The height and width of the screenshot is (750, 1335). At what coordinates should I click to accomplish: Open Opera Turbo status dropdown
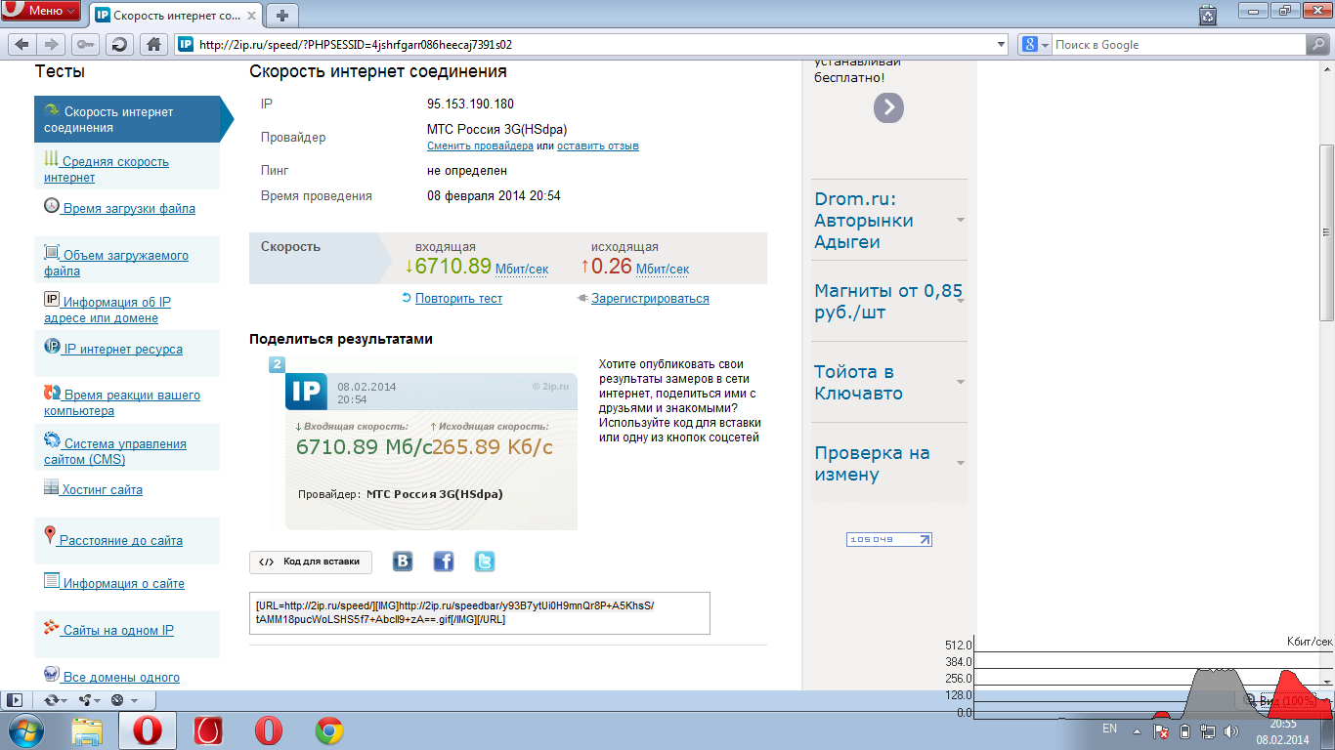[123, 700]
